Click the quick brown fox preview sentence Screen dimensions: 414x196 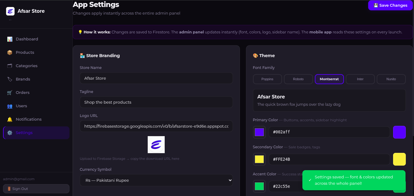tap(299, 105)
